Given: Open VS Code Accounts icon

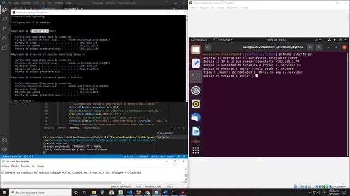Looking at the screenshot, I should [x=4, y=140].
